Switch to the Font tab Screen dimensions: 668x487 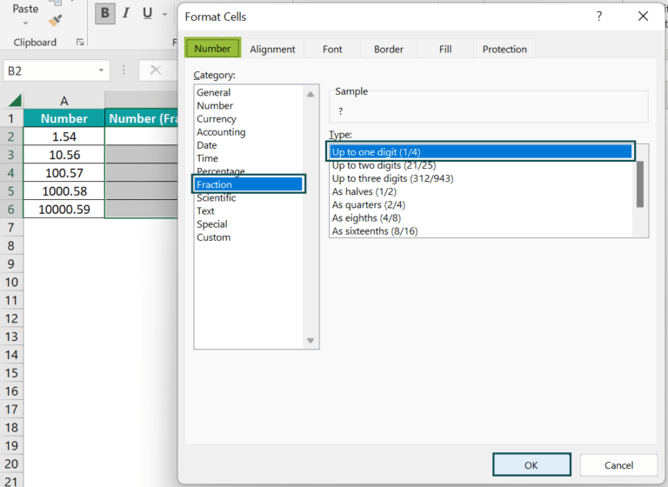point(332,50)
